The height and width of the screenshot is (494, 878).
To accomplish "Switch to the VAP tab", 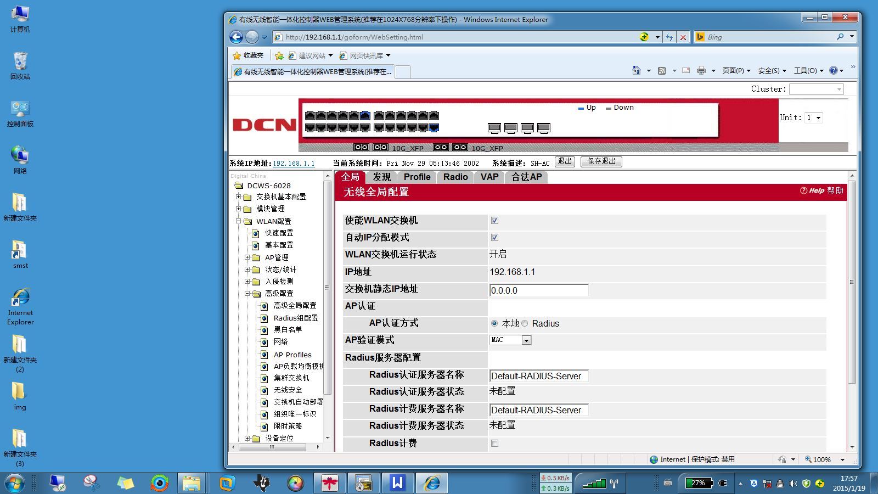I will 489,177.
